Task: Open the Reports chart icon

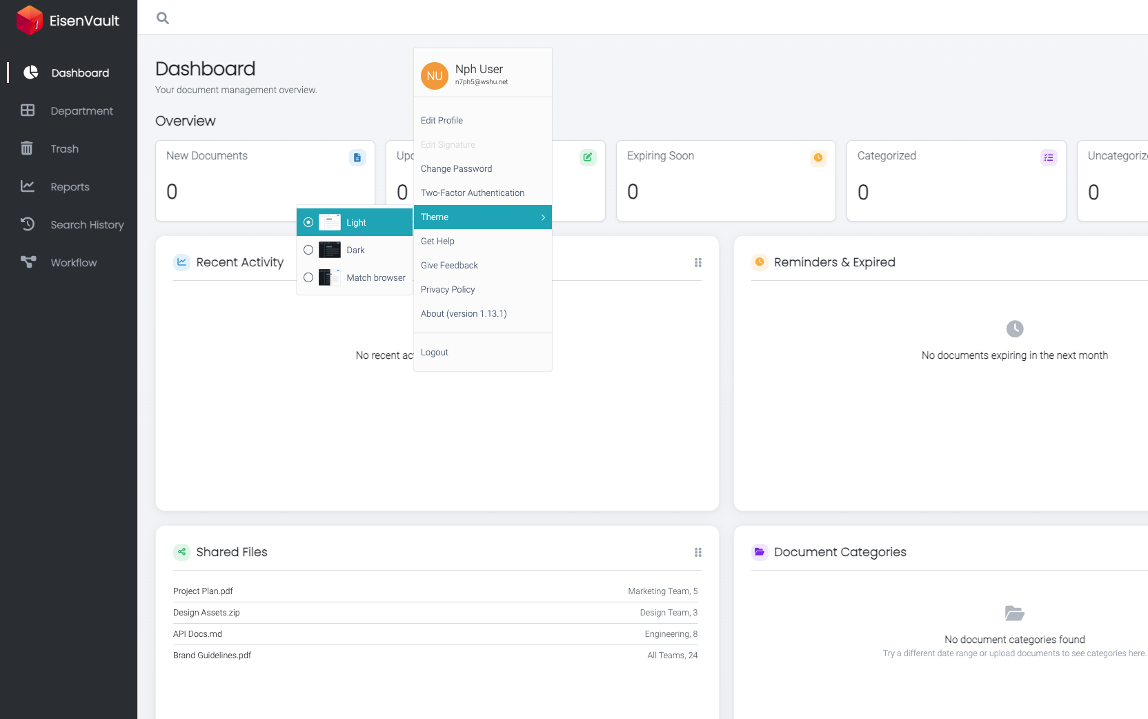Action: pyautogui.click(x=28, y=186)
